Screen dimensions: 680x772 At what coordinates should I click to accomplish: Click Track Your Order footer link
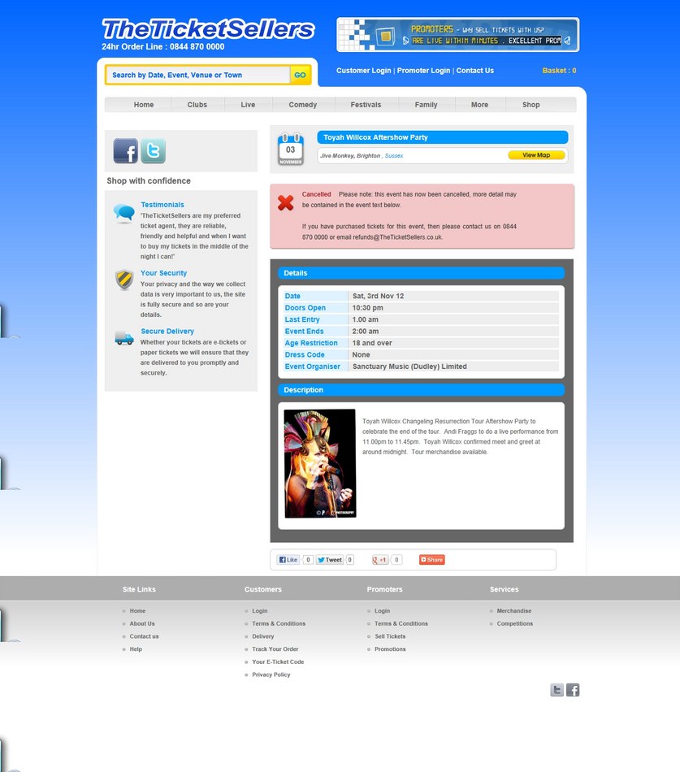point(275,649)
